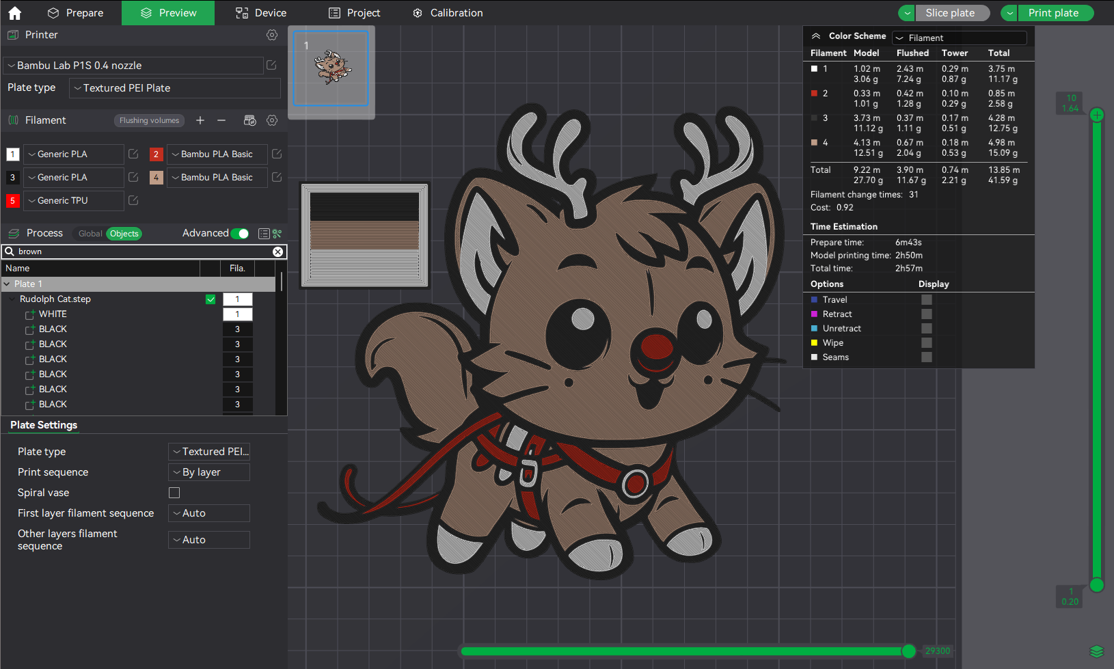Open Plate type dropdown in Printer section
The width and height of the screenshot is (1114, 669).
pyautogui.click(x=175, y=88)
